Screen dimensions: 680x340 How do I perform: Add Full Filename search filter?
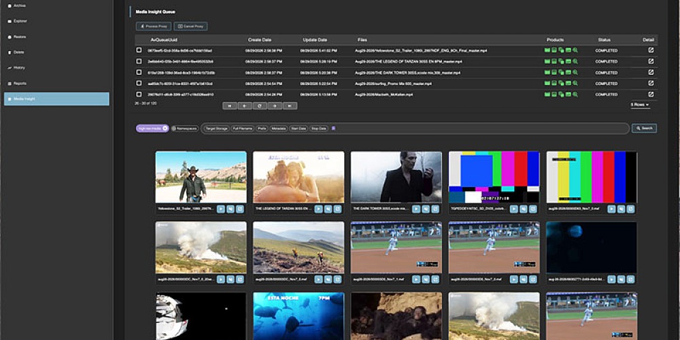coord(243,129)
